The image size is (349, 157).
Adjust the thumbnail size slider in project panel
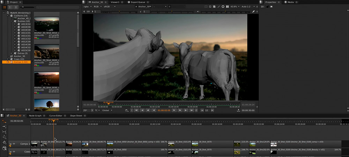tap(23, 7)
